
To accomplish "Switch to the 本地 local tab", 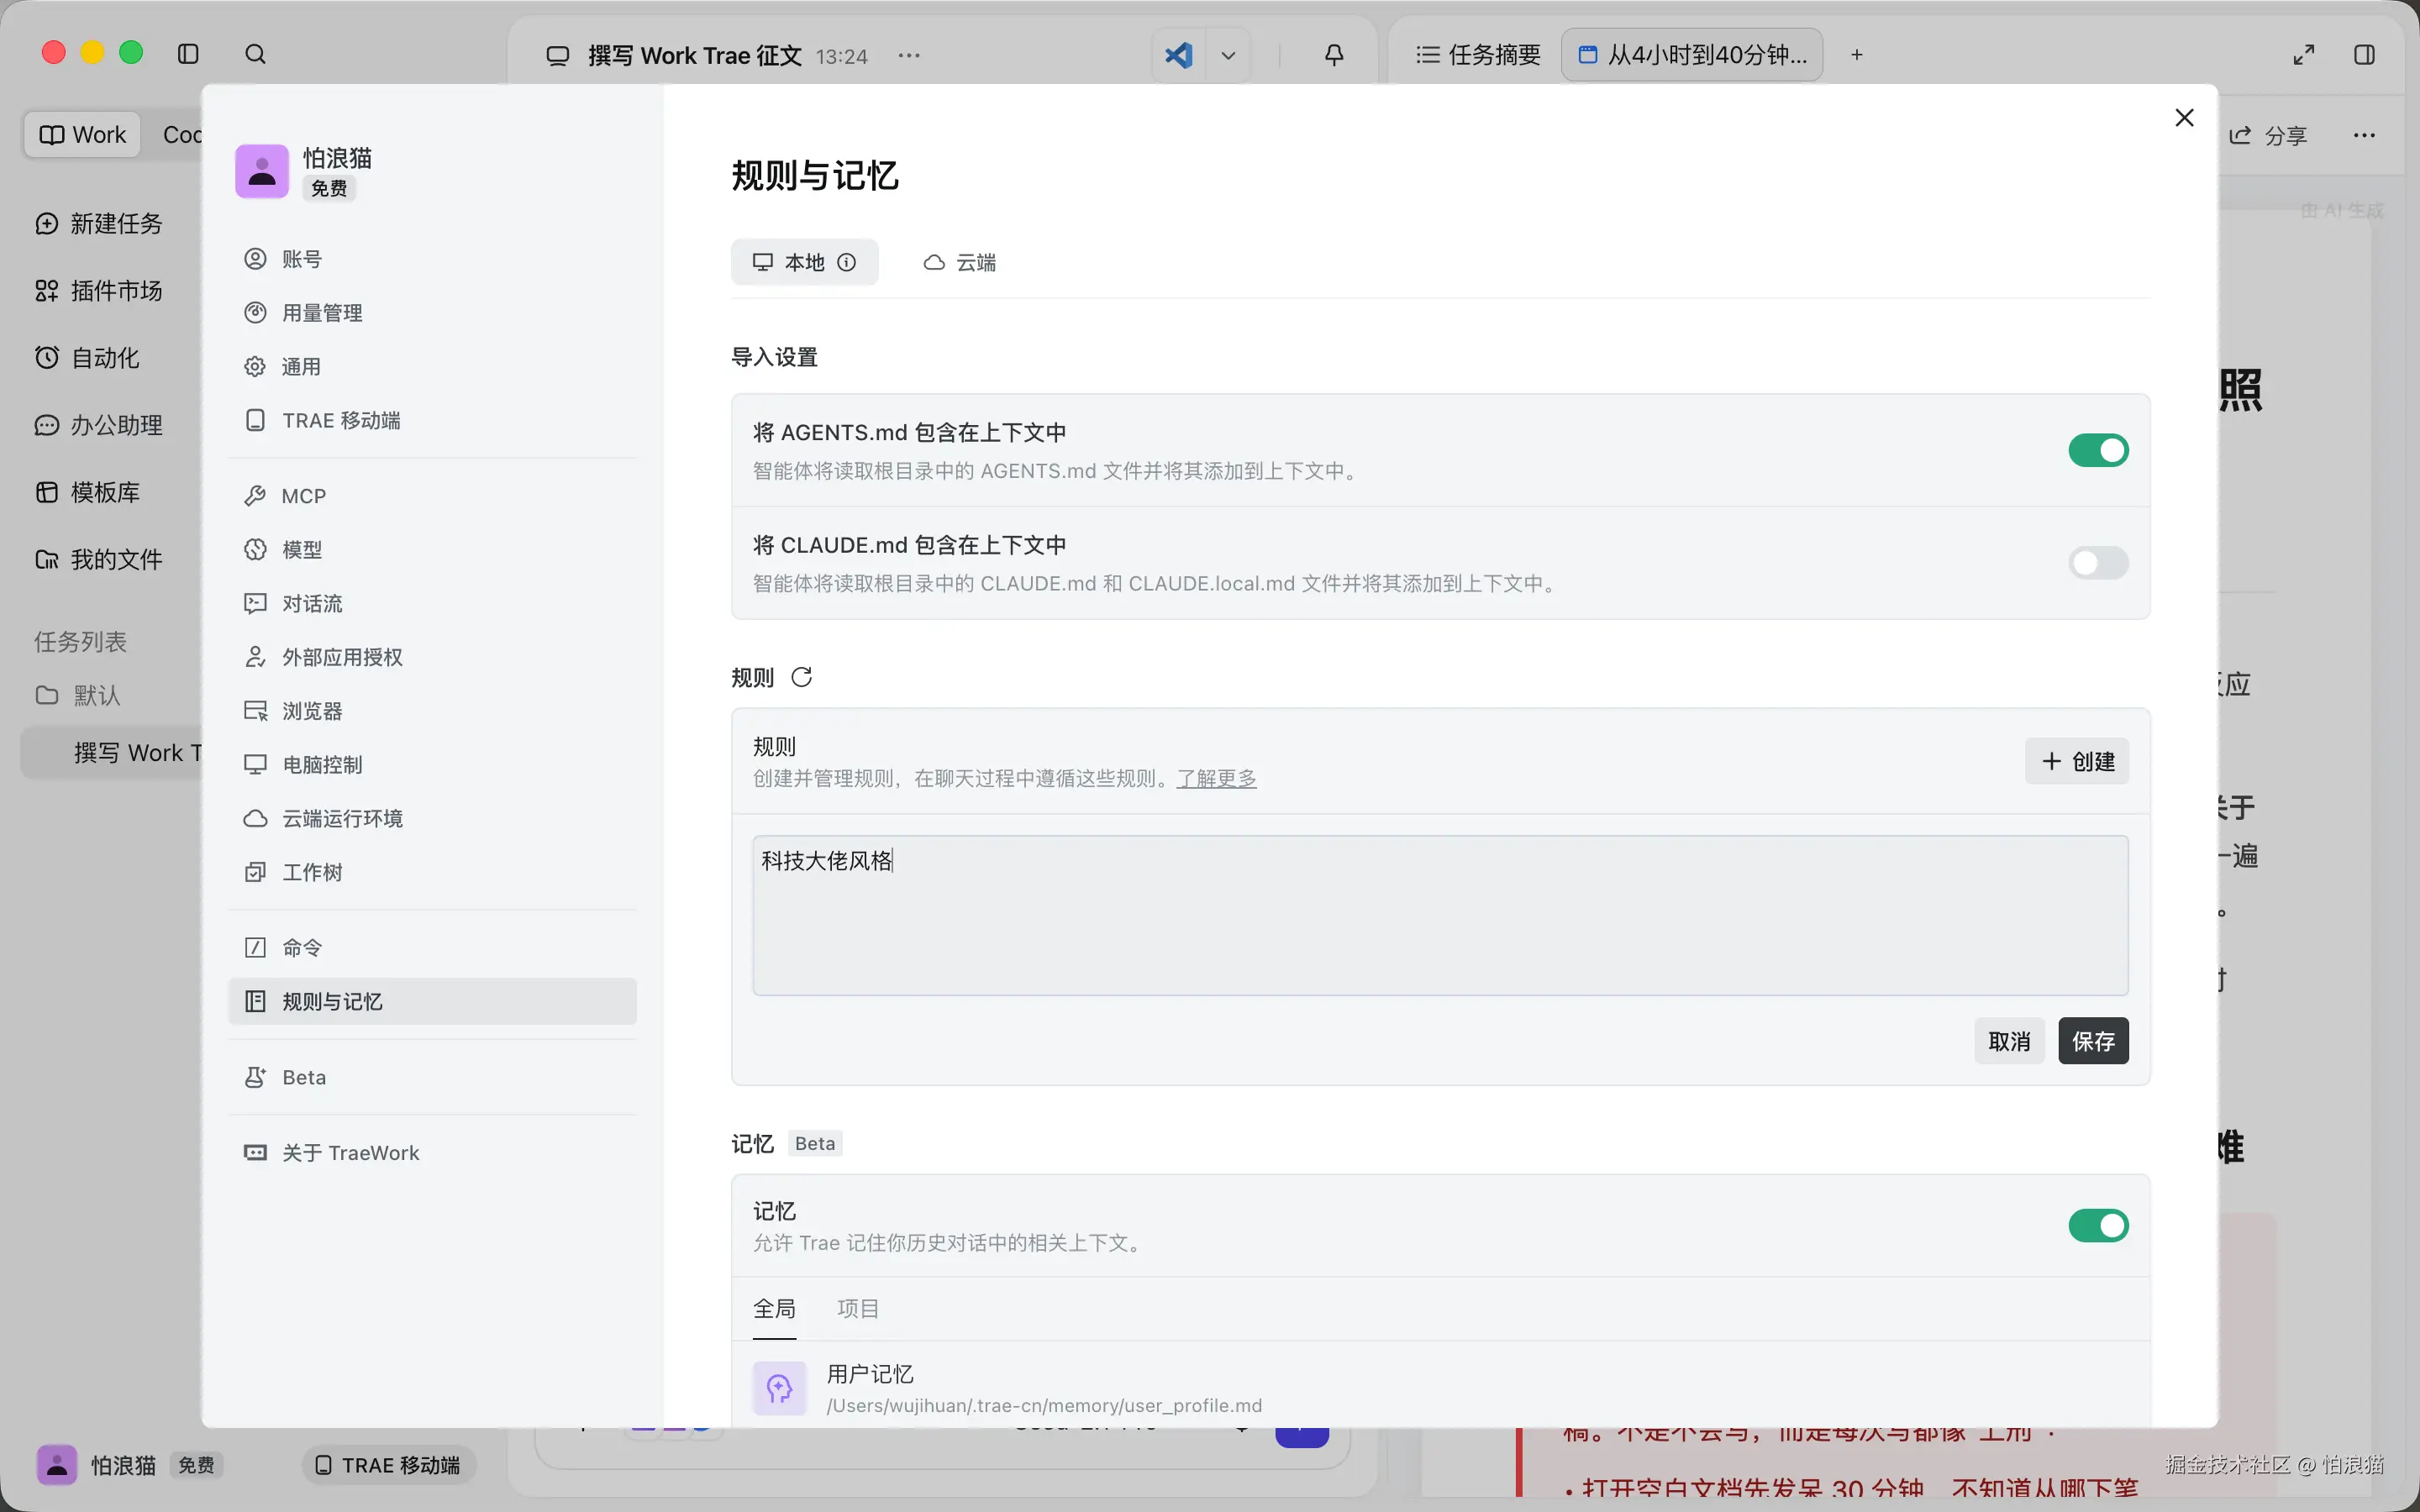I will (804, 262).
